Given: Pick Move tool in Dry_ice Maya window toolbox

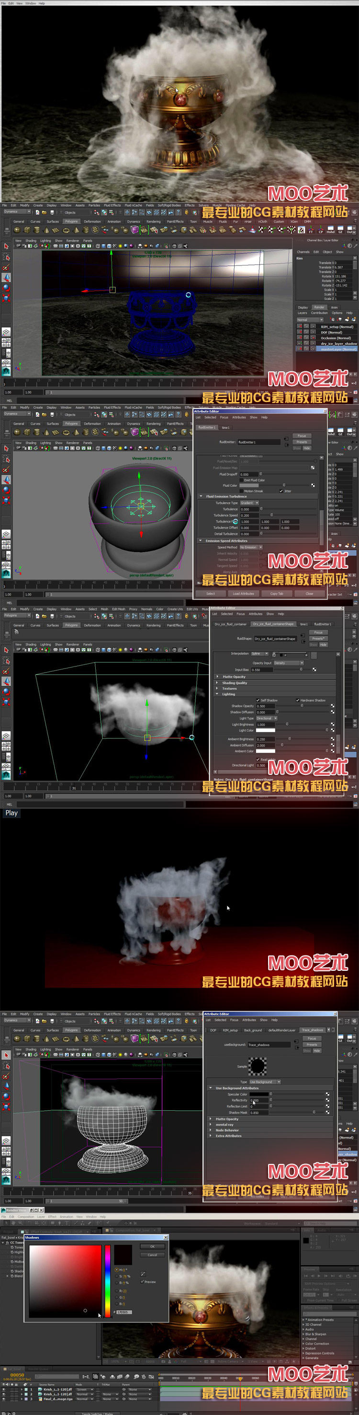Looking at the screenshot, I should coord(6,681).
